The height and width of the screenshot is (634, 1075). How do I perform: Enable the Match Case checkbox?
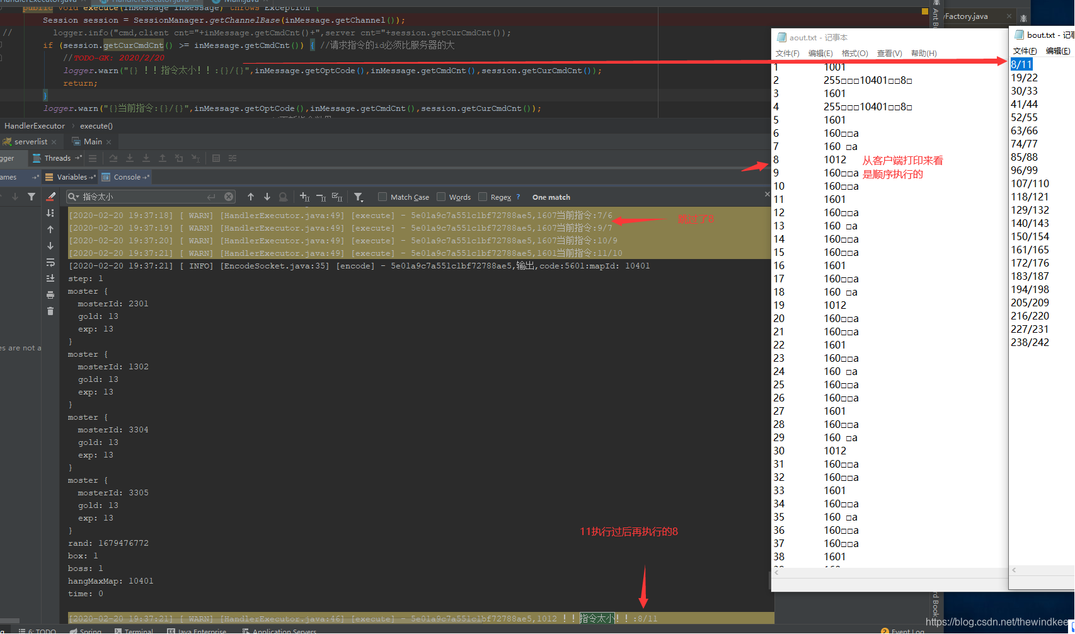382,197
